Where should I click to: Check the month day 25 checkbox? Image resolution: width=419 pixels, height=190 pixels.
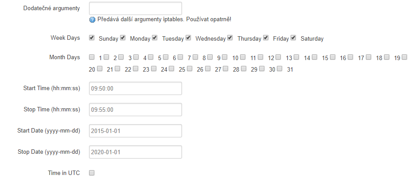click(171, 68)
